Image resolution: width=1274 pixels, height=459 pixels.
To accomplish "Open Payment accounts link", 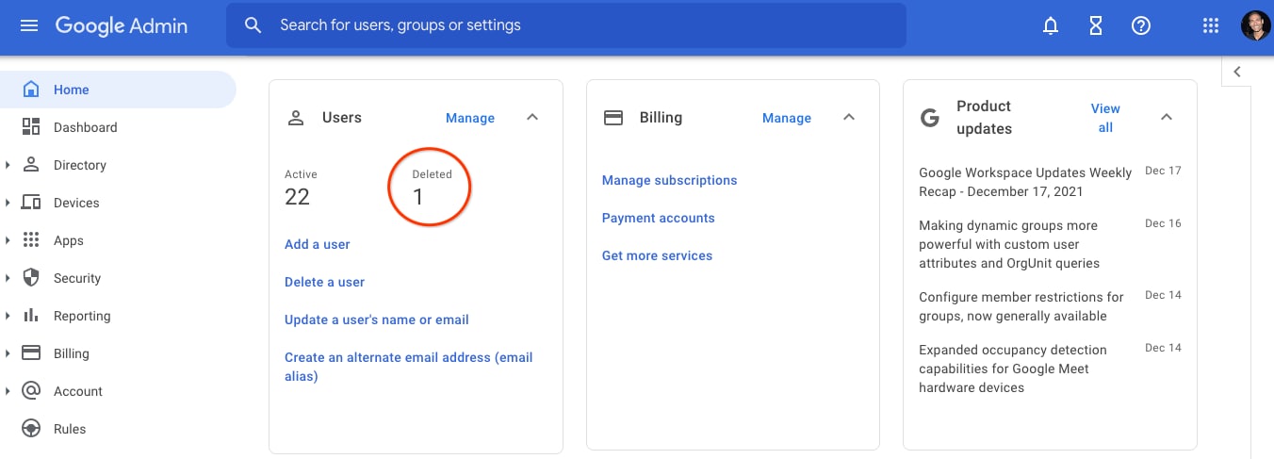I will tap(658, 218).
